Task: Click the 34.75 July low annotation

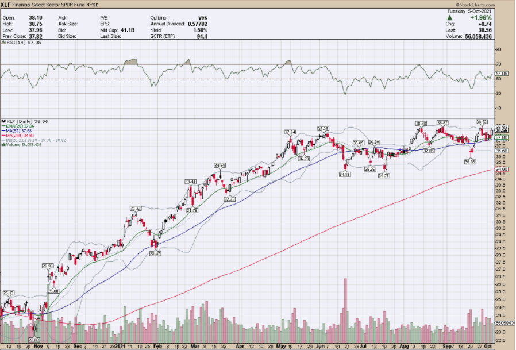Action: click(384, 176)
